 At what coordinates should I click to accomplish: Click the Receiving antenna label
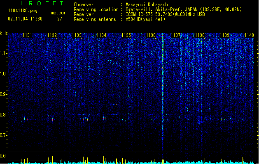(x=95, y=19)
